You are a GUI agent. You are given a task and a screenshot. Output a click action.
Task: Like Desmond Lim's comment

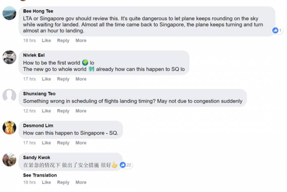[46, 143]
